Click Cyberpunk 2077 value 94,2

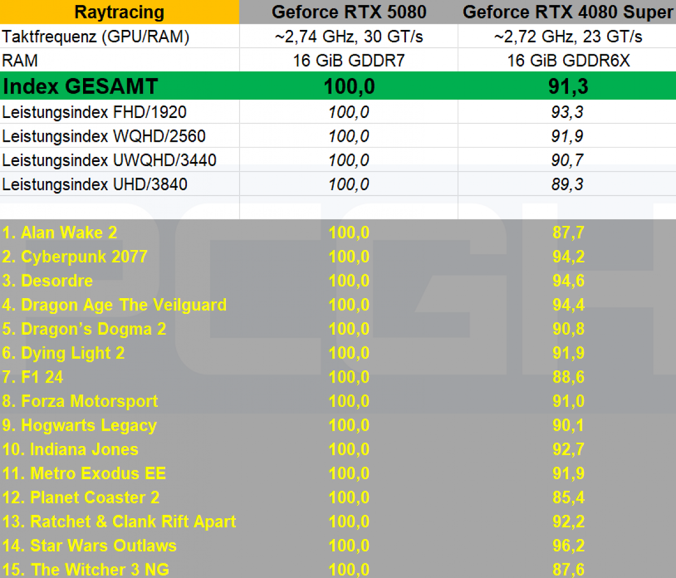click(568, 257)
